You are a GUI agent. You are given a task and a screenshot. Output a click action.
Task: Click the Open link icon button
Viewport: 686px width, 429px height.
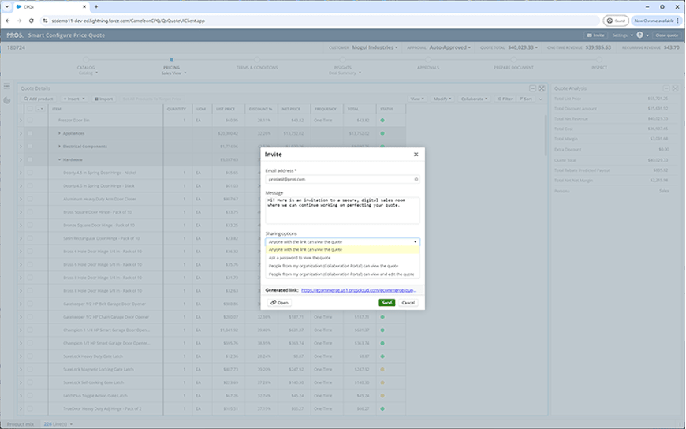click(279, 303)
